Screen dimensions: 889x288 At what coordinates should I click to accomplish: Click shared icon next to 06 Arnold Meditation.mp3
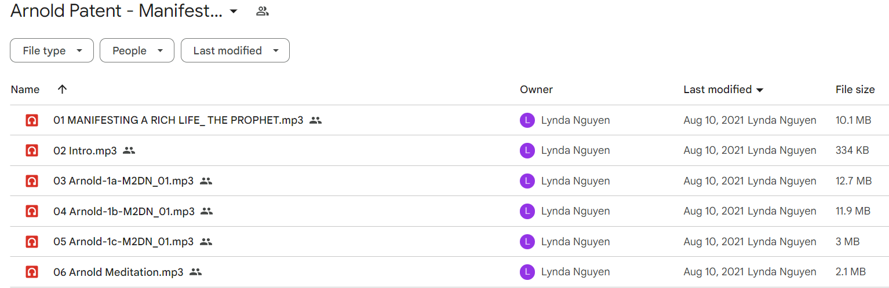click(195, 272)
